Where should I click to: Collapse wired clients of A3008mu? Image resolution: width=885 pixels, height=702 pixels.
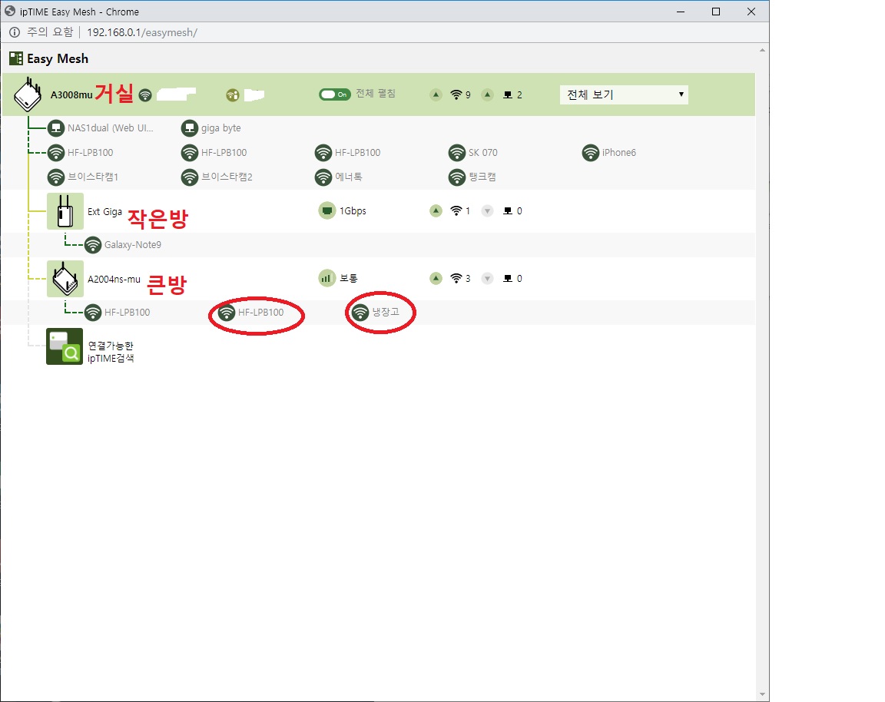coord(488,94)
